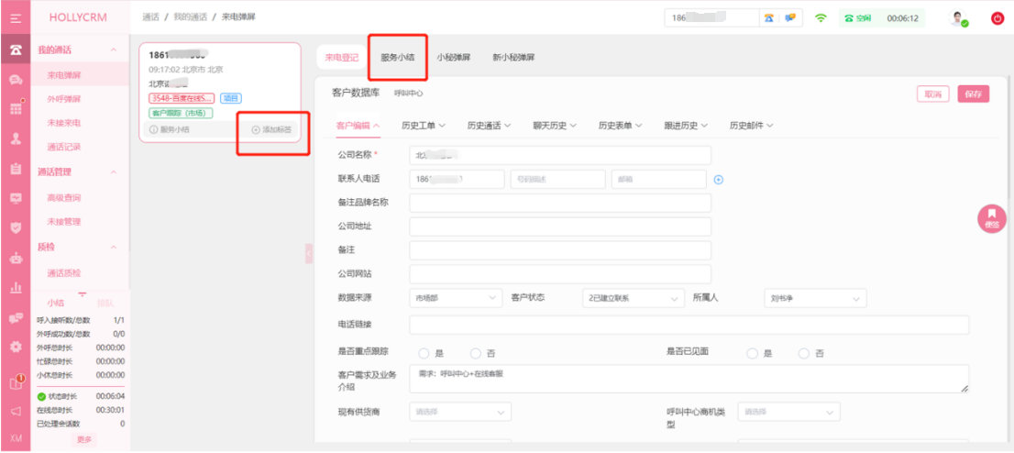The image size is (1014, 453).
Task: Open the calendar grid icon with red dot
Action: (16, 108)
